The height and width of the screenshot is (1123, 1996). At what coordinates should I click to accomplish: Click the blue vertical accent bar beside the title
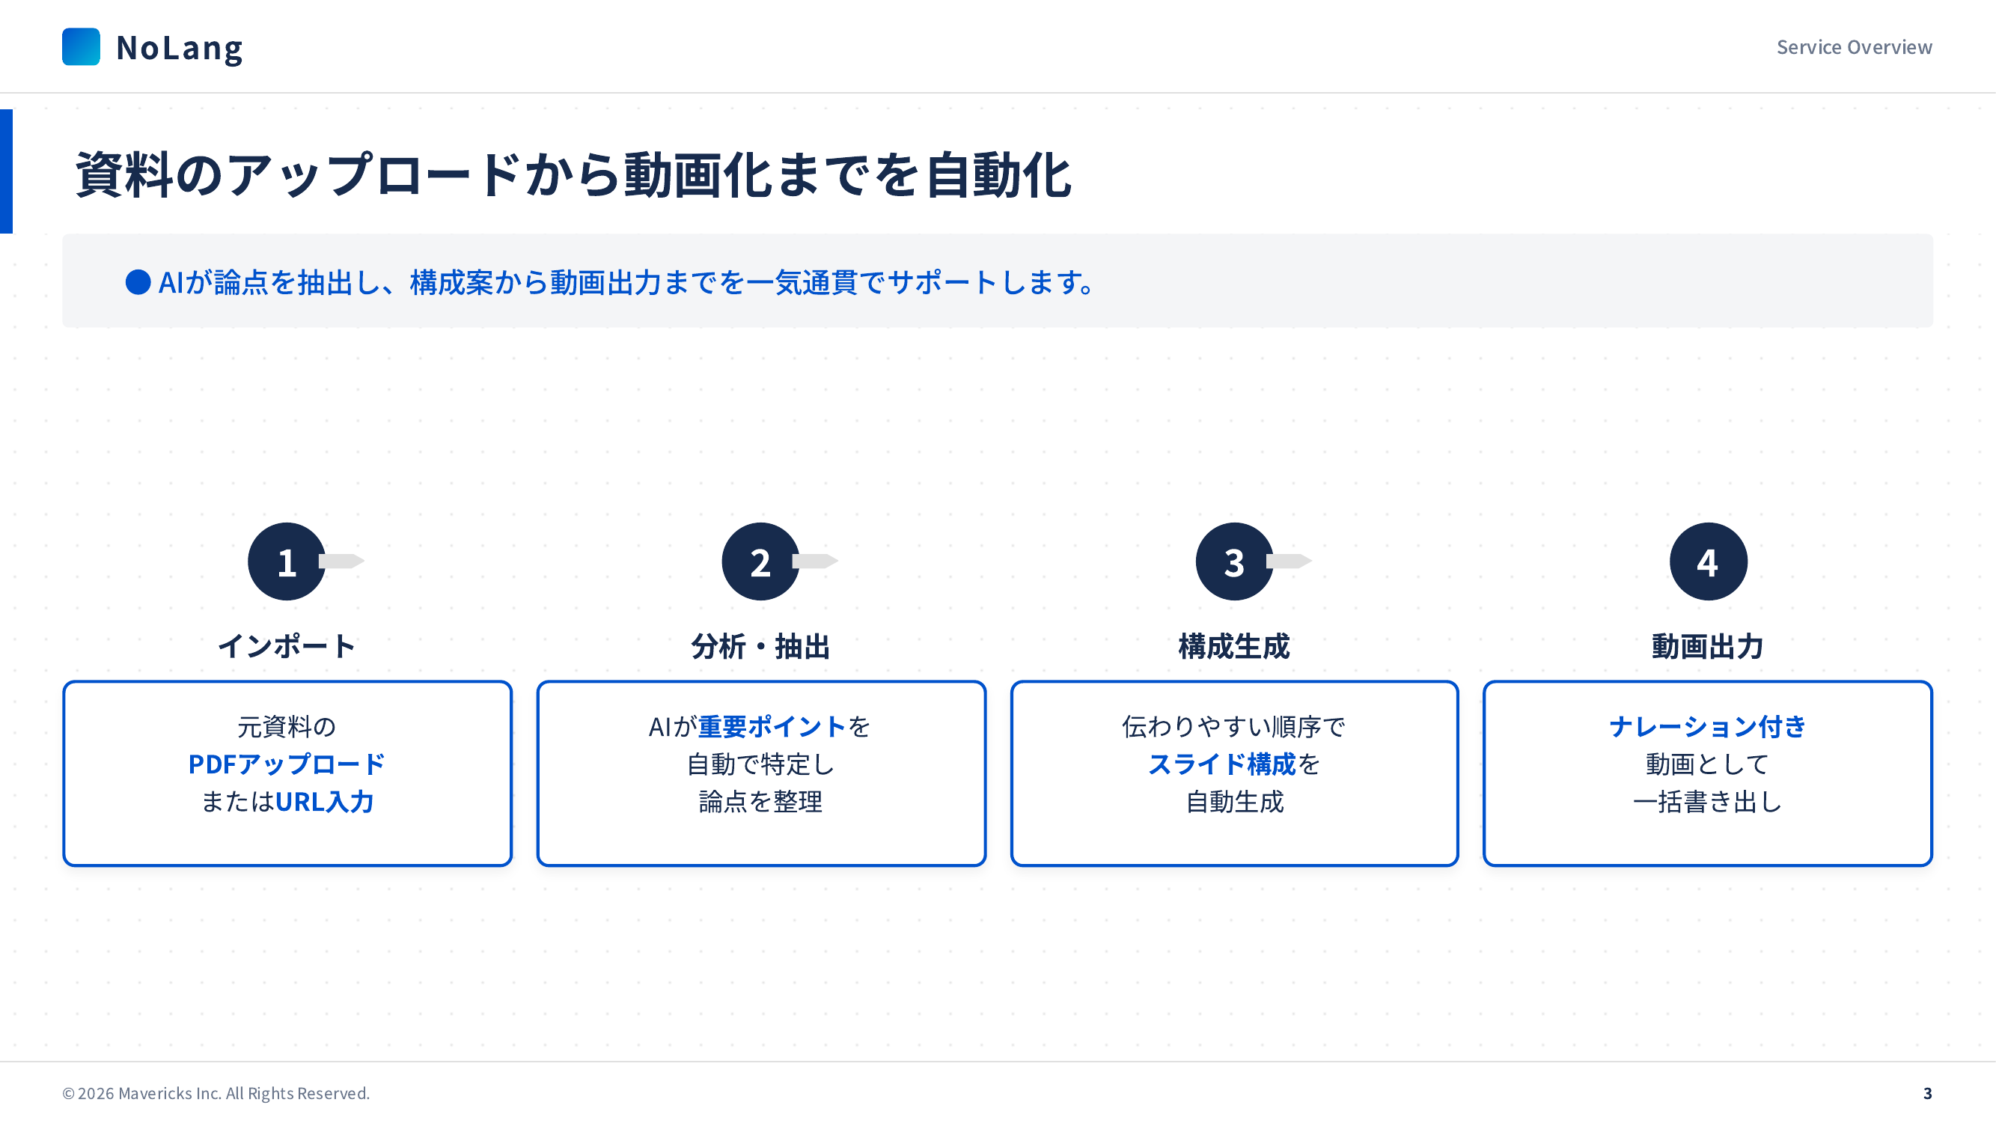[x=6, y=171]
